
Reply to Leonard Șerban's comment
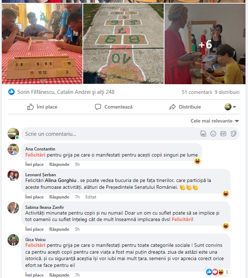[59, 197]
